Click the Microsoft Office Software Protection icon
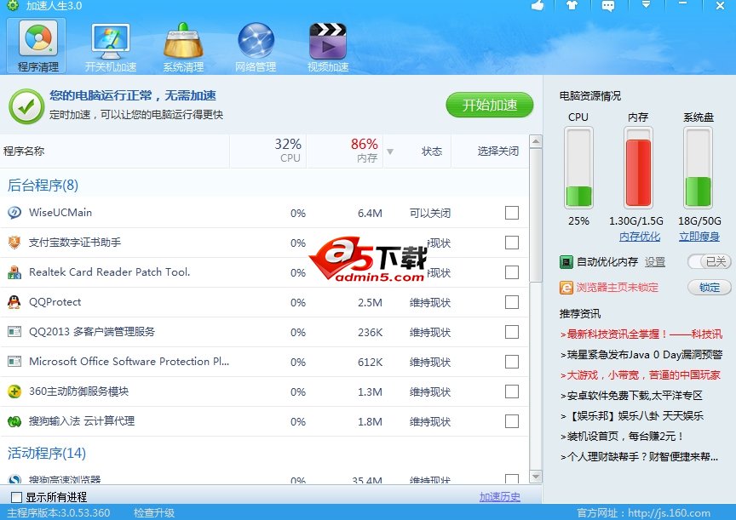 pos(14,362)
